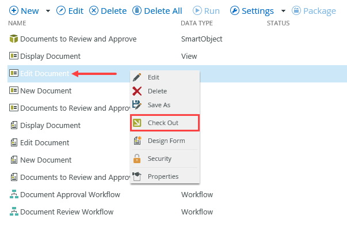Click the Settings wrench icon
347x226 pixels.
(235, 10)
